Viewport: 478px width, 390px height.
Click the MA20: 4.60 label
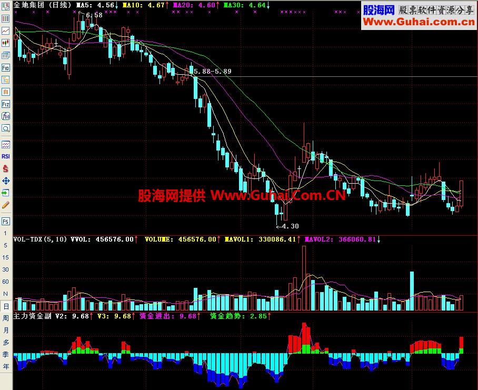[196, 5]
